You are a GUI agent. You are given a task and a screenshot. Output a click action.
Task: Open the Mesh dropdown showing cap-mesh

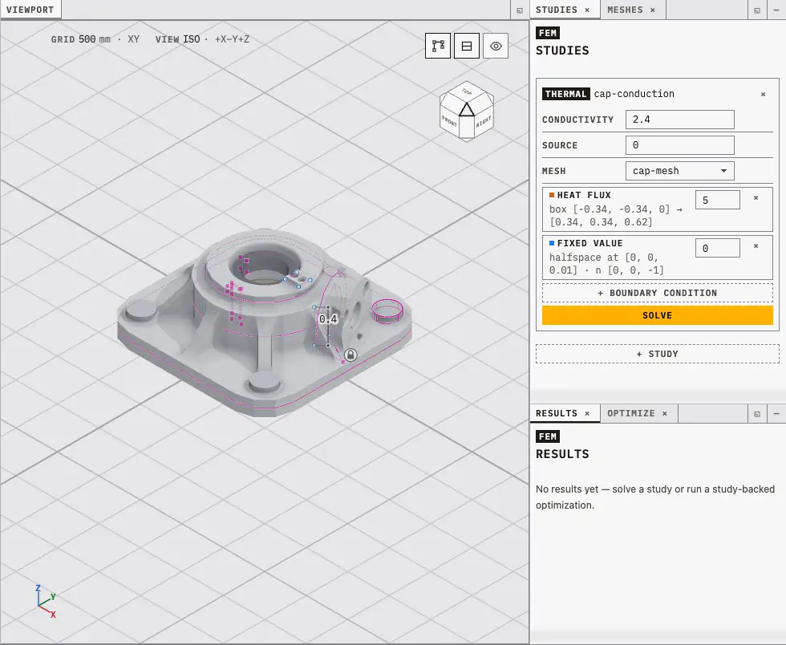tap(680, 171)
